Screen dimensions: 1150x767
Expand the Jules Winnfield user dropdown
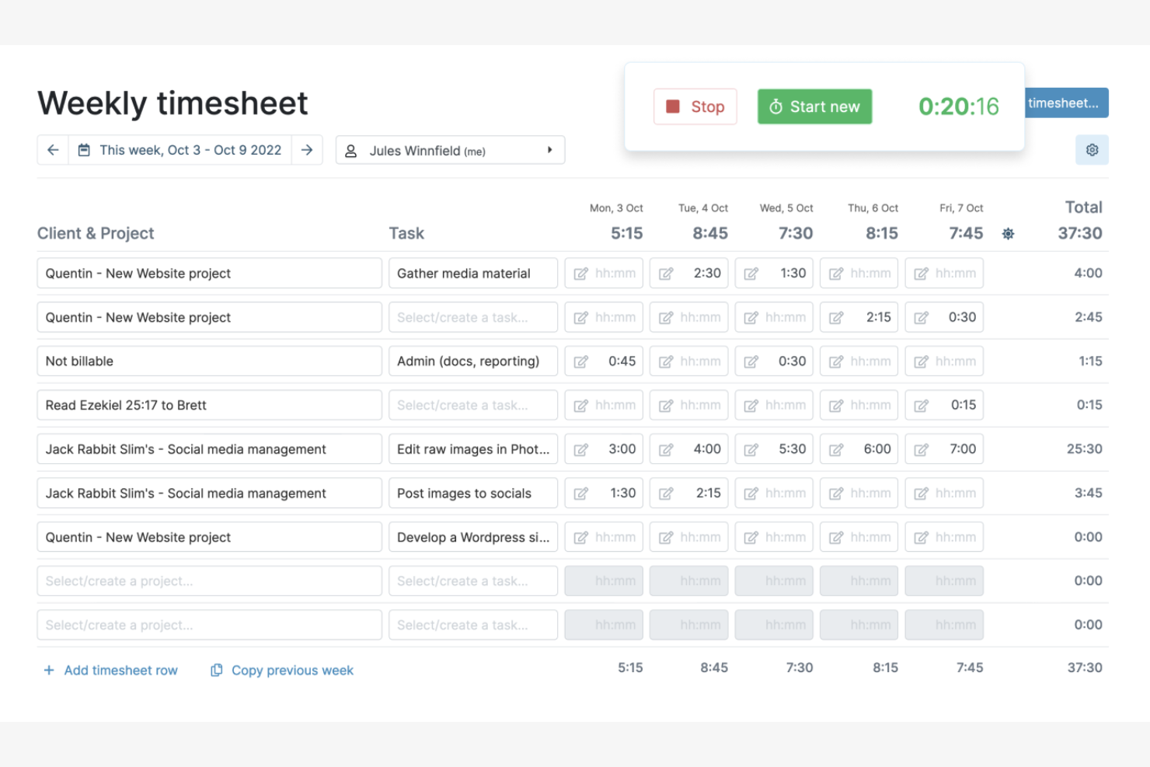pos(549,150)
